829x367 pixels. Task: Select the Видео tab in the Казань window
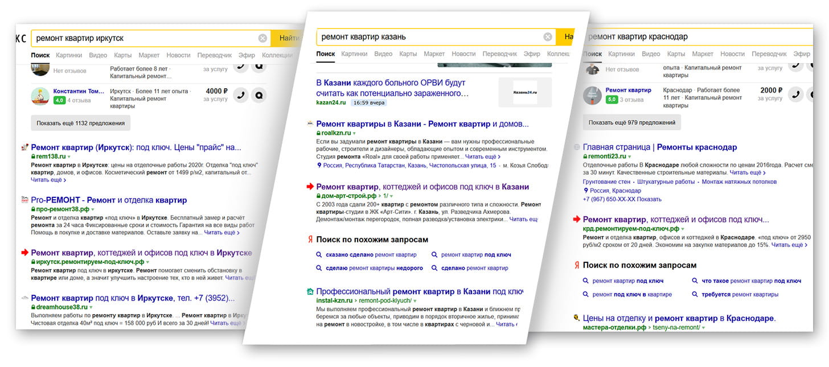pos(383,53)
